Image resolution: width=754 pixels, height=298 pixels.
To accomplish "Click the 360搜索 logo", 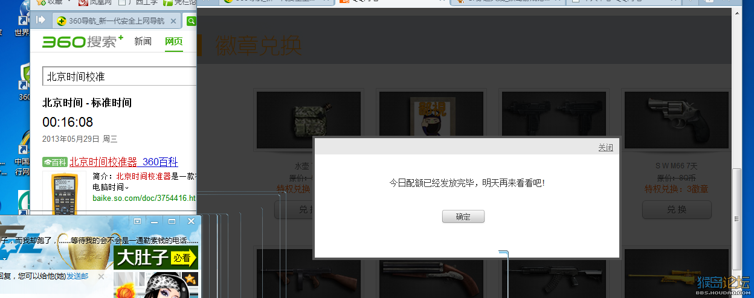I will (82, 42).
